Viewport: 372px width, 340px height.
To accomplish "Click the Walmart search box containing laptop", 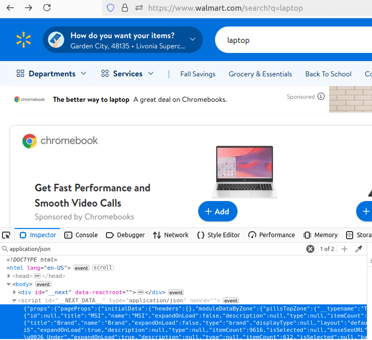I will pos(293,40).
